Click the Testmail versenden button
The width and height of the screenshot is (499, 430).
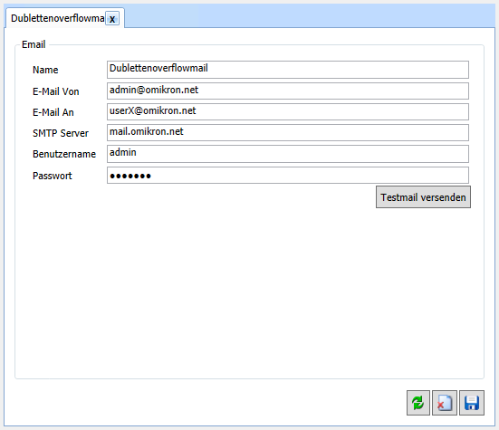[x=423, y=197]
